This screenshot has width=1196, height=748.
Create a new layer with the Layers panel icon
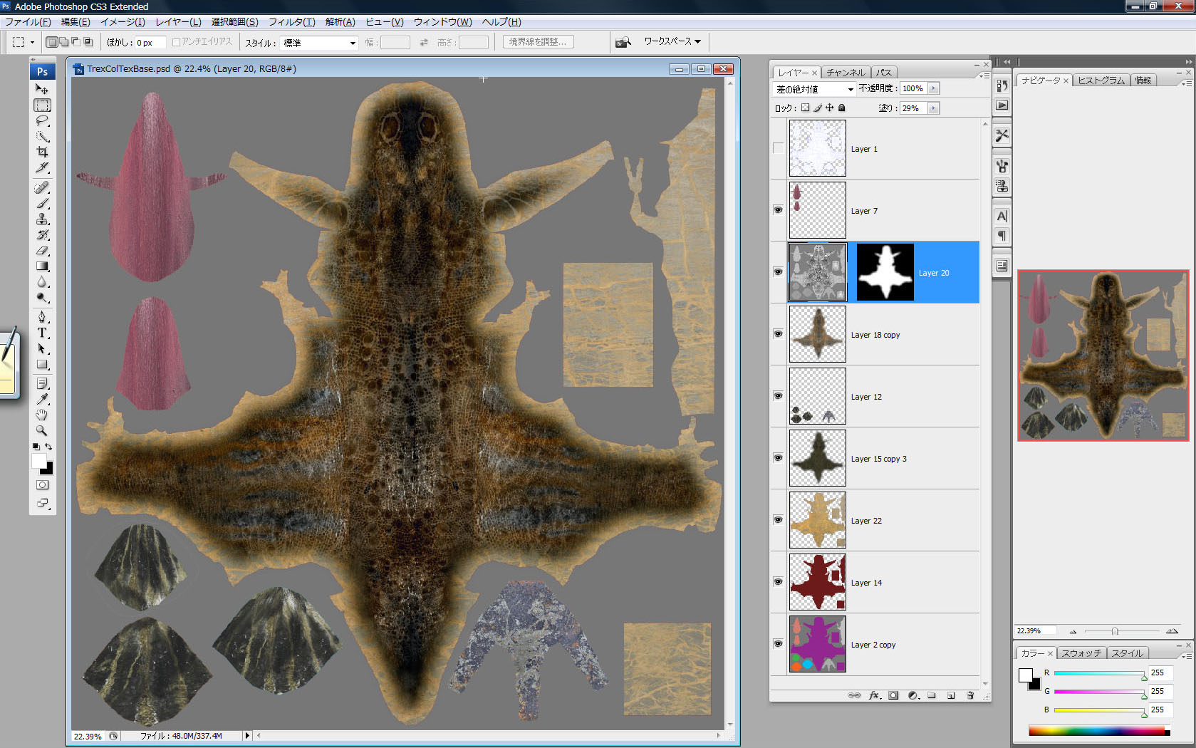point(951,695)
